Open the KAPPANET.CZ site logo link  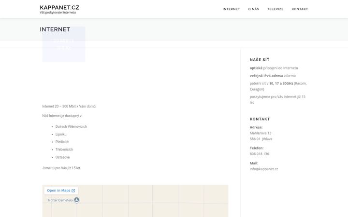click(59, 8)
